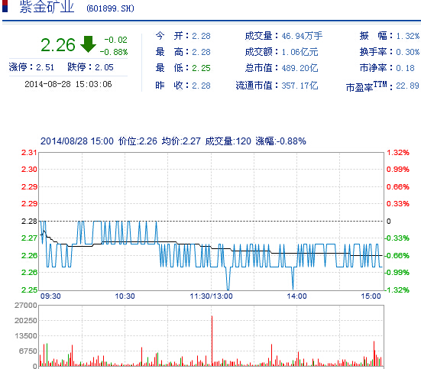Click the 09:30 time axis label
The width and height of the screenshot is (421, 369).
coord(50,296)
